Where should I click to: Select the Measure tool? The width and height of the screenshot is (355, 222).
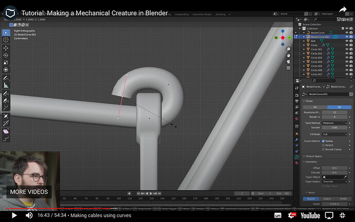pyautogui.click(x=6, y=86)
